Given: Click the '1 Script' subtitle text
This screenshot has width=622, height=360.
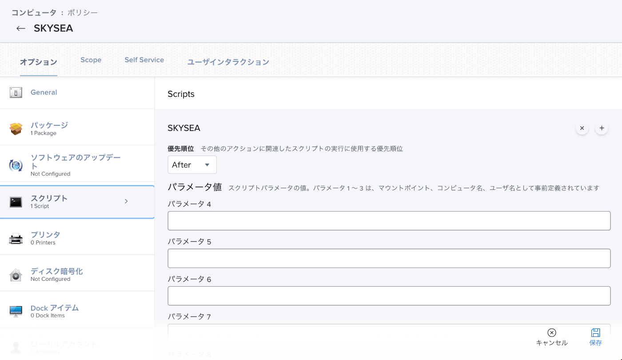Looking at the screenshot, I should [40, 206].
